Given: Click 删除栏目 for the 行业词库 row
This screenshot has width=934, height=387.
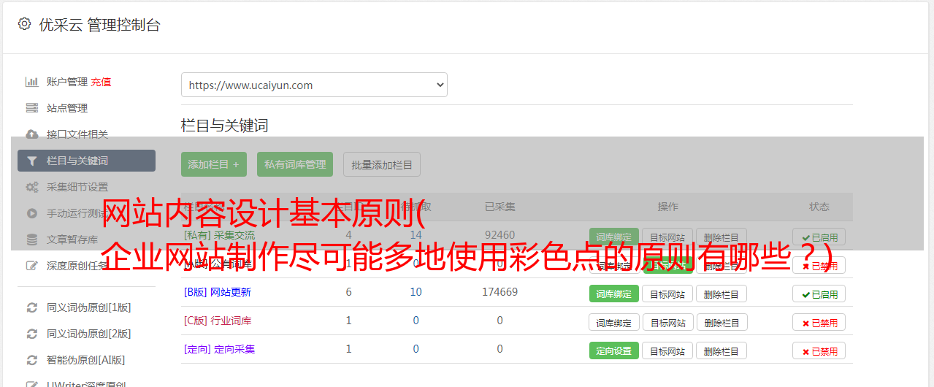Looking at the screenshot, I should point(721,322).
